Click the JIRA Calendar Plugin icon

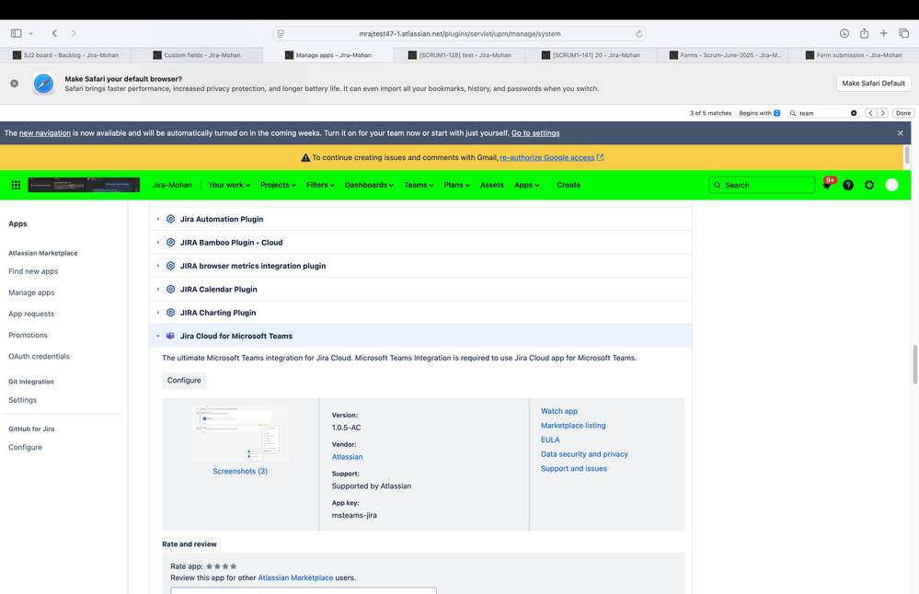click(170, 289)
